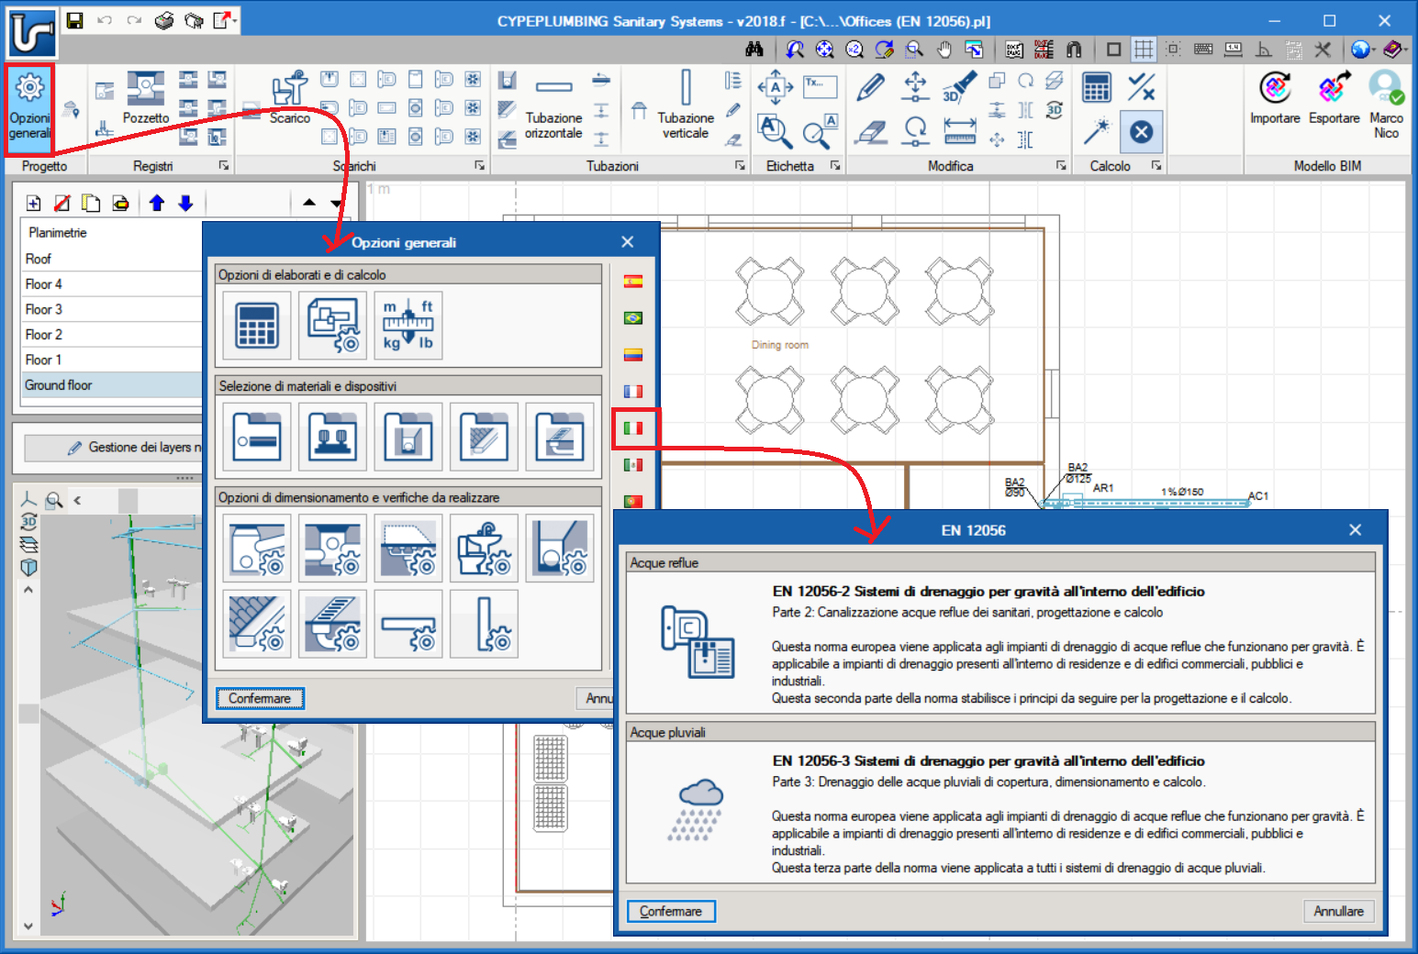Click the Pozzetto manhole tool

pyautogui.click(x=146, y=97)
